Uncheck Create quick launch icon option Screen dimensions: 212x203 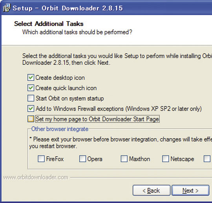coord(31,88)
